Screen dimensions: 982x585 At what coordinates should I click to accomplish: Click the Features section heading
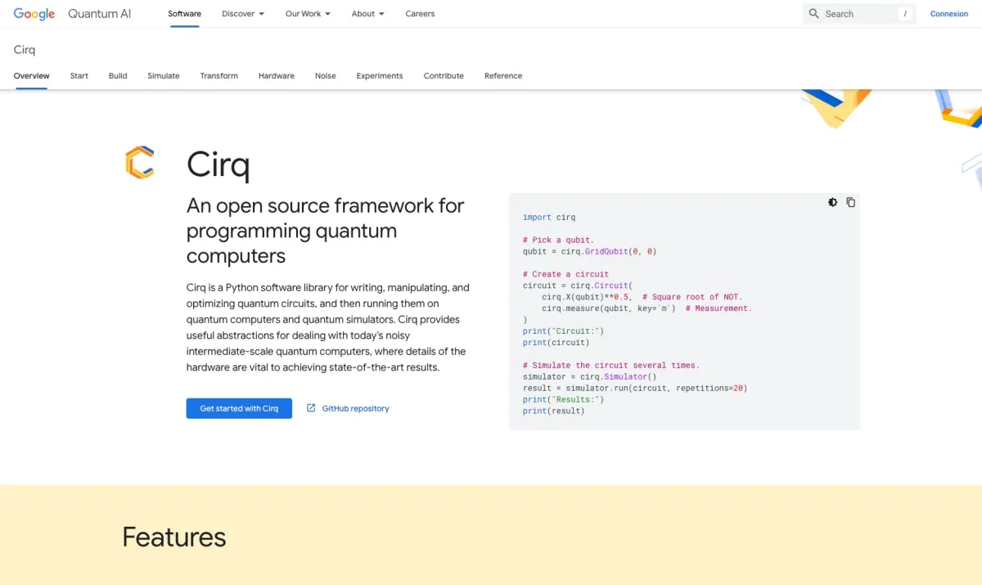pyautogui.click(x=174, y=538)
